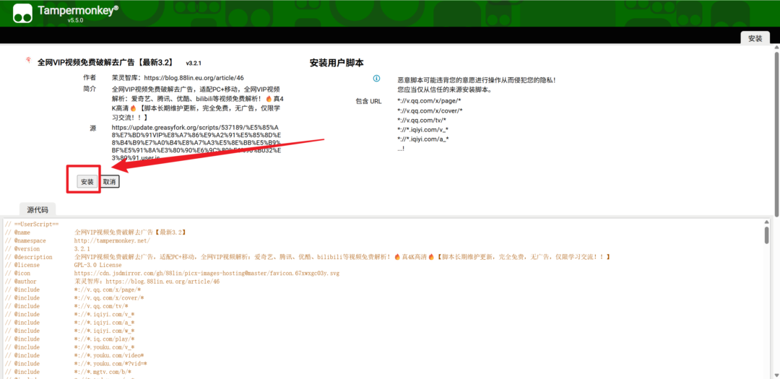Click the *://v.qq.com/x/cover/* included URL
Image resolution: width=780 pixels, height=379 pixels.
pos(430,110)
